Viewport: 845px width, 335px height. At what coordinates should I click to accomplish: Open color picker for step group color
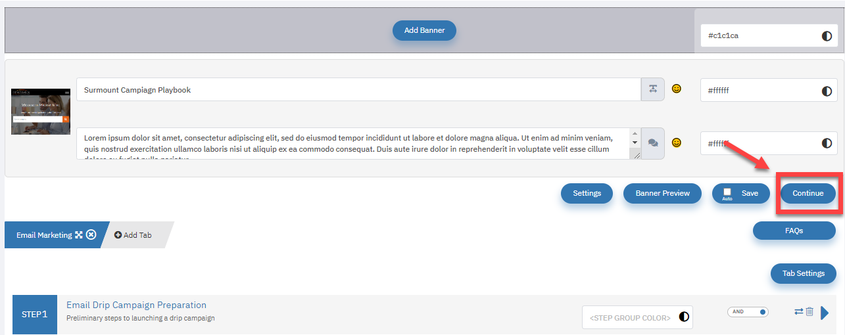pyautogui.click(x=684, y=317)
